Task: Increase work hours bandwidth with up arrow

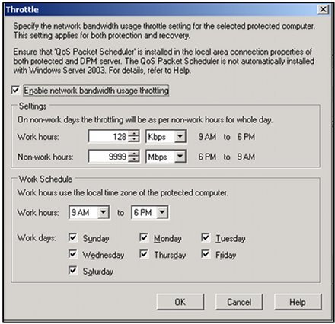Action: coord(133,134)
